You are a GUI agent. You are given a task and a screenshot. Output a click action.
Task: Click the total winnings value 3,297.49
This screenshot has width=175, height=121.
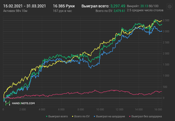pyautogui.click(x=118, y=6)
